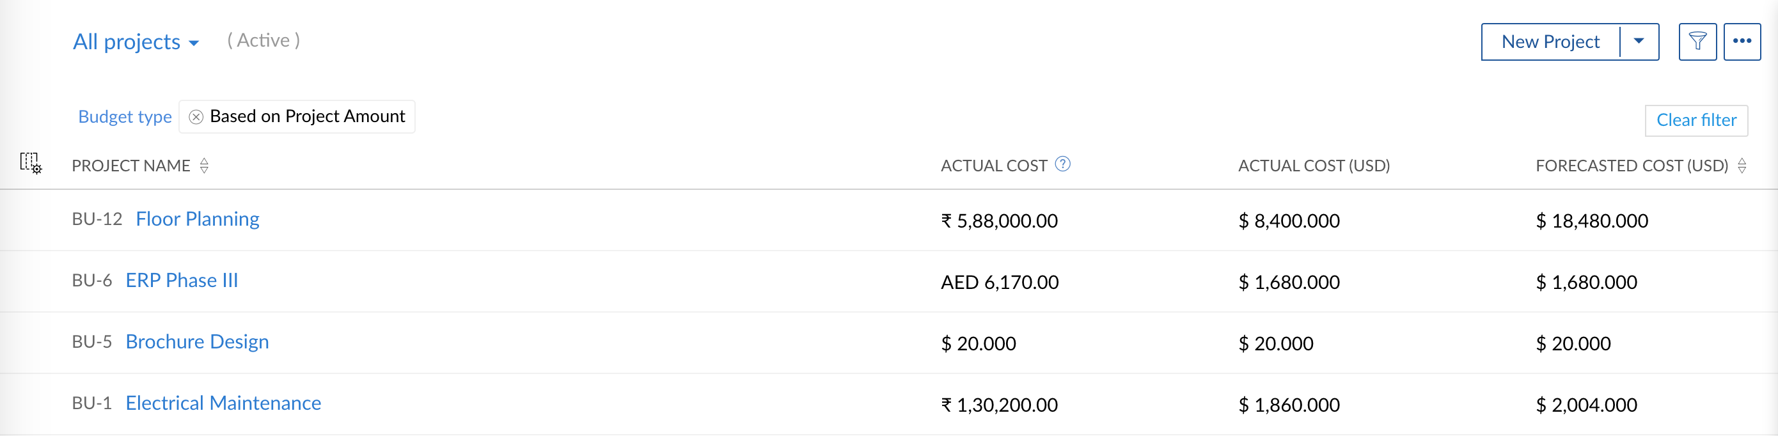Open the three-dots more options menu
Screen dimensions: 1778x436
click(x=1742, y=42)
